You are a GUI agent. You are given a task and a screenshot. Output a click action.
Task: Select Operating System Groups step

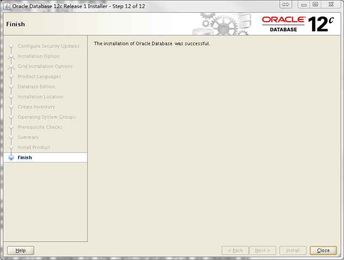[x=47, y=117]
